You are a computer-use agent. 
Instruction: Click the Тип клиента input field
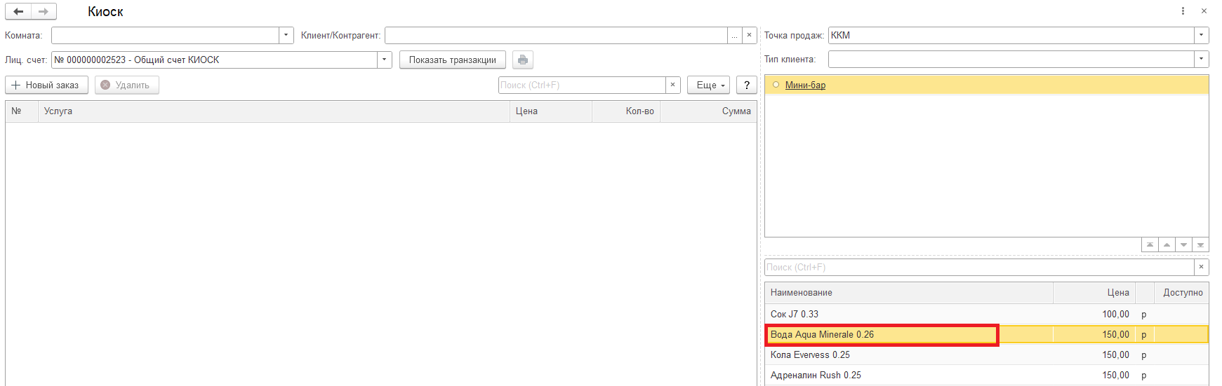point(1011,59)
